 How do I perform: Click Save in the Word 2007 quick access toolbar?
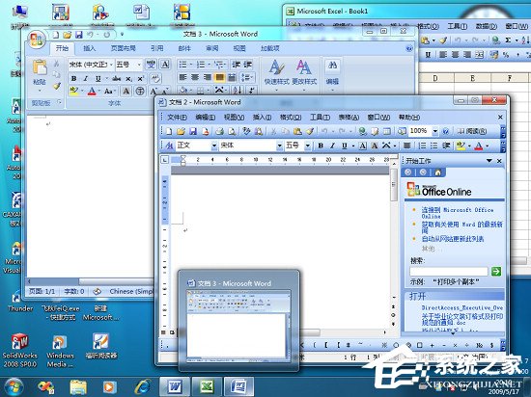coord(78,35)
